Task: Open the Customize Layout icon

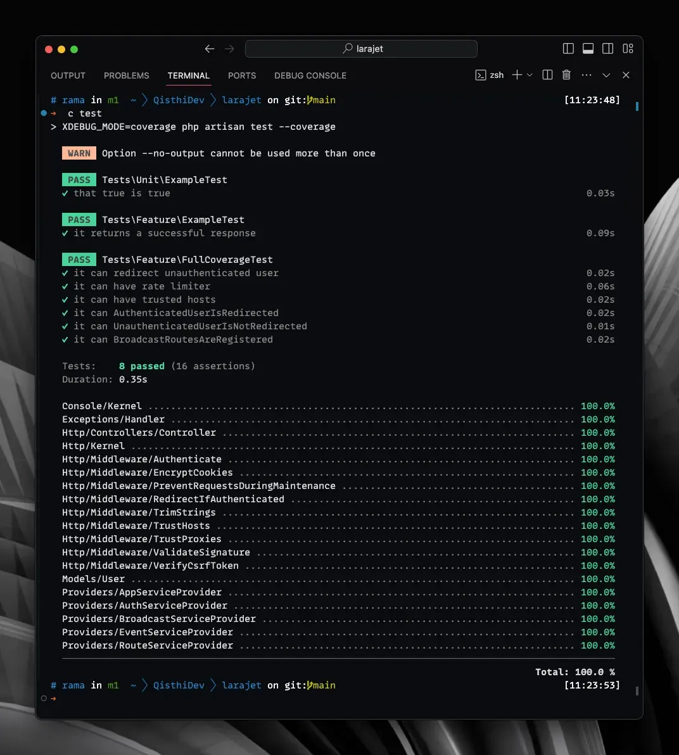Action: pyautogui.click(x=628, y=48)
